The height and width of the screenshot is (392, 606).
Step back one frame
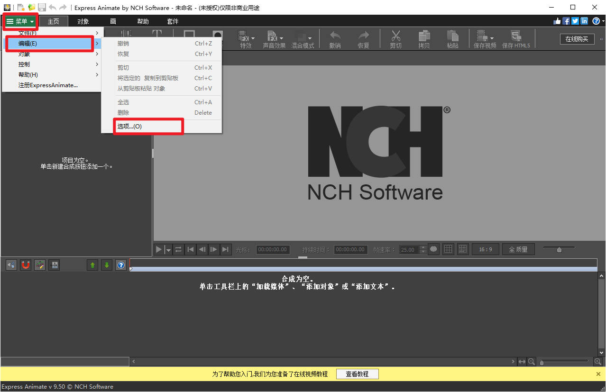click(202, 249)
